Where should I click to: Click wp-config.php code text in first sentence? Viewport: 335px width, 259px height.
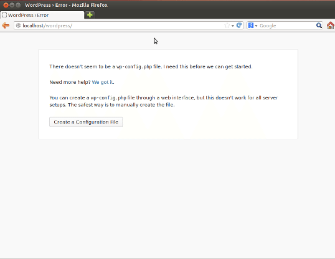[134, 66]
